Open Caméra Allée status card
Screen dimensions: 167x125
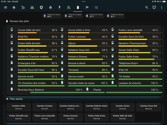click(19, 107)
